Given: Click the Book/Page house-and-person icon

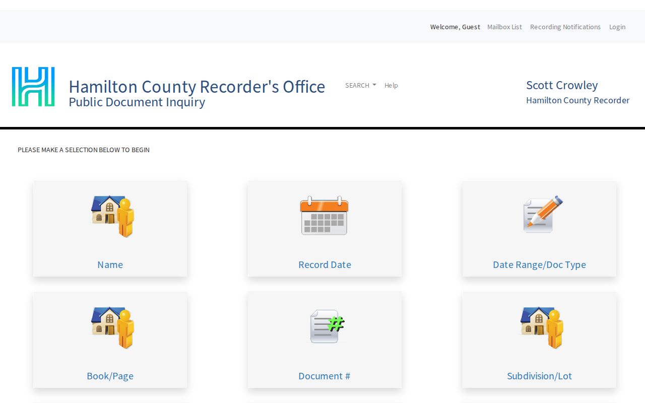Looking at the screenshot, I should 112,327.
